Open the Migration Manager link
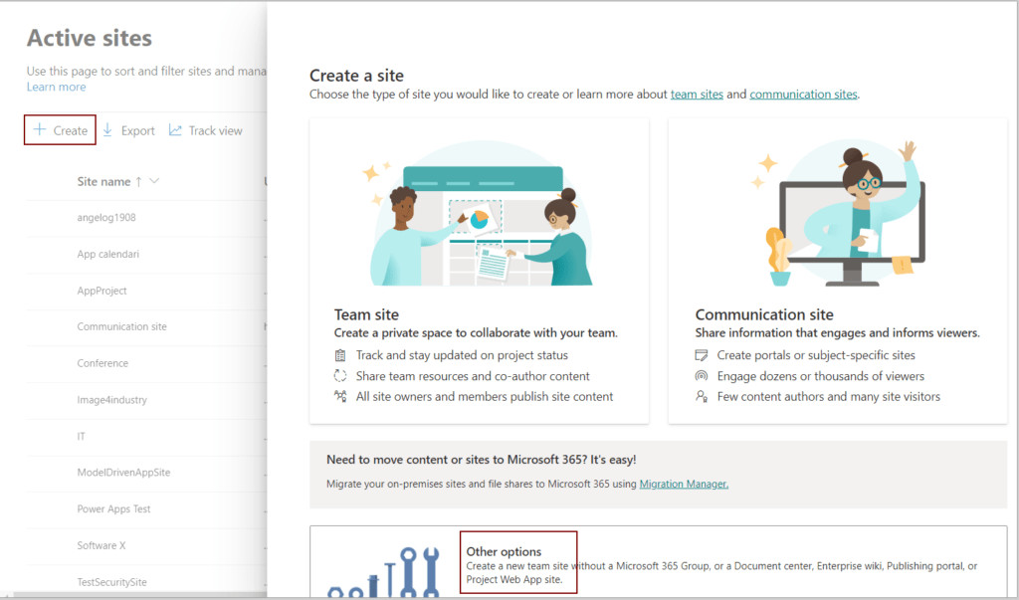This screenshot has height=600, width=1019. (684, 484)
